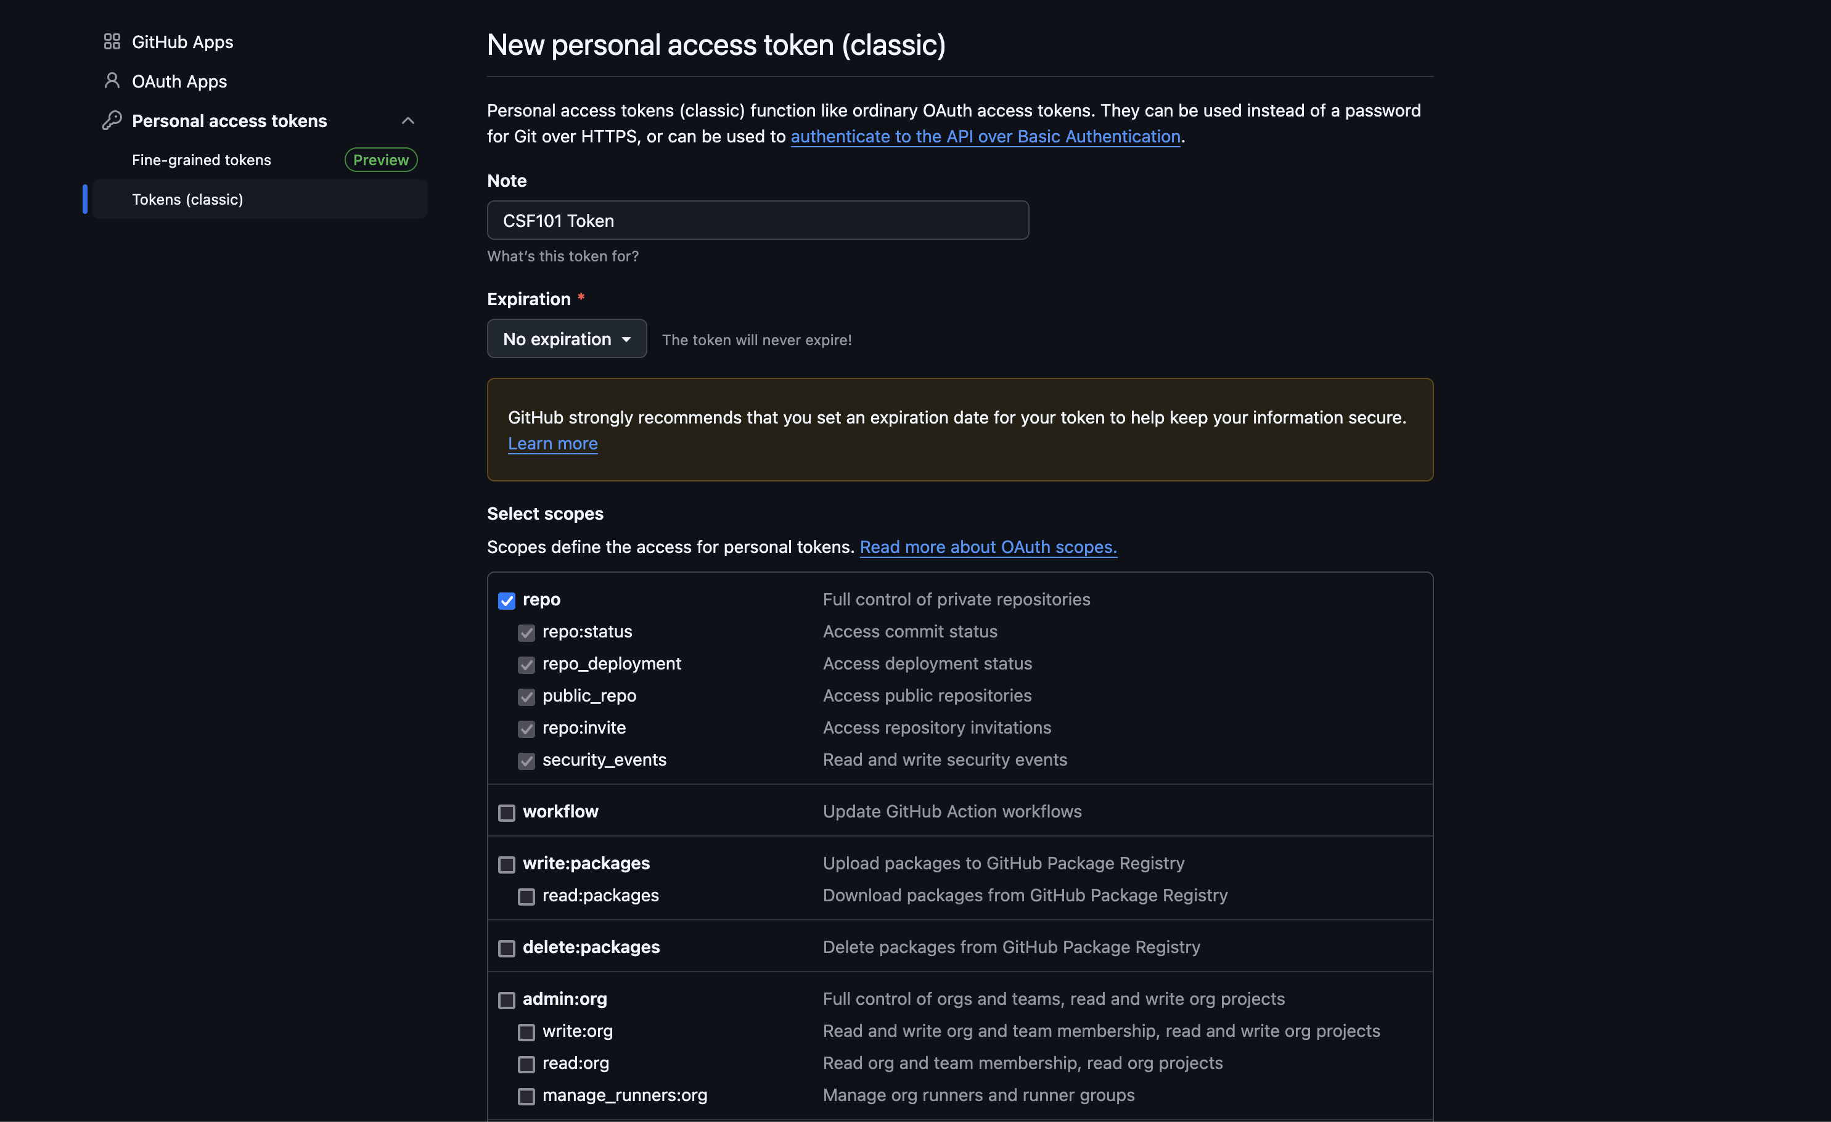The width and height of the screenshot is (1831, 1122).
Task: Click the Note text field with CSF101 Token
Action: 757,221
